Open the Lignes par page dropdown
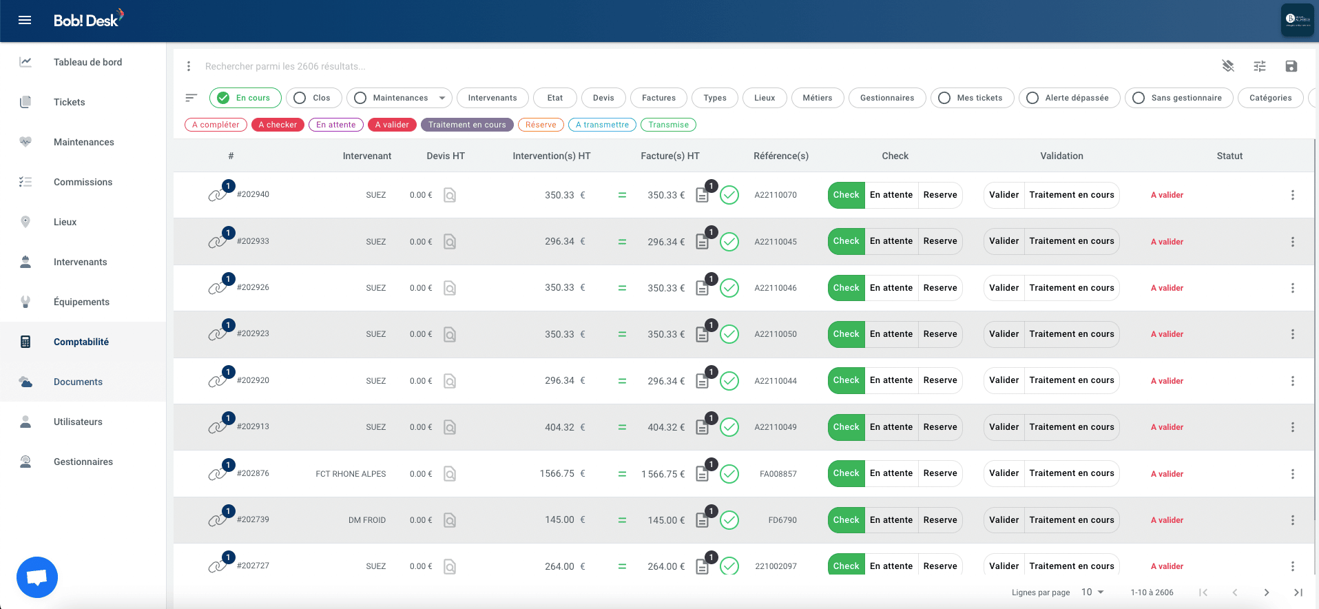 [1092, 592]
